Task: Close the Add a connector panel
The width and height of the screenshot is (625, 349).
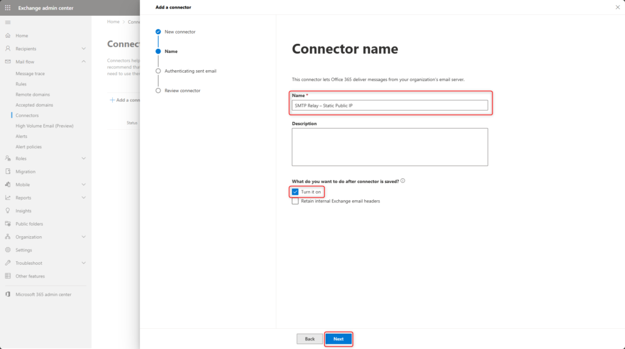Action: point(618,7)
